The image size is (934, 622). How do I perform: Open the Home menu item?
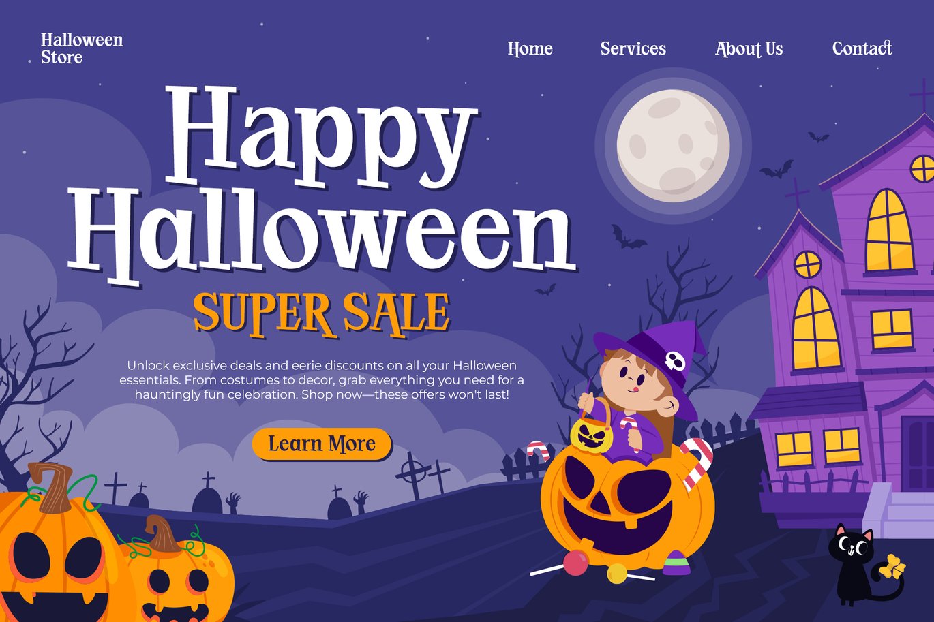coord(530,48)
